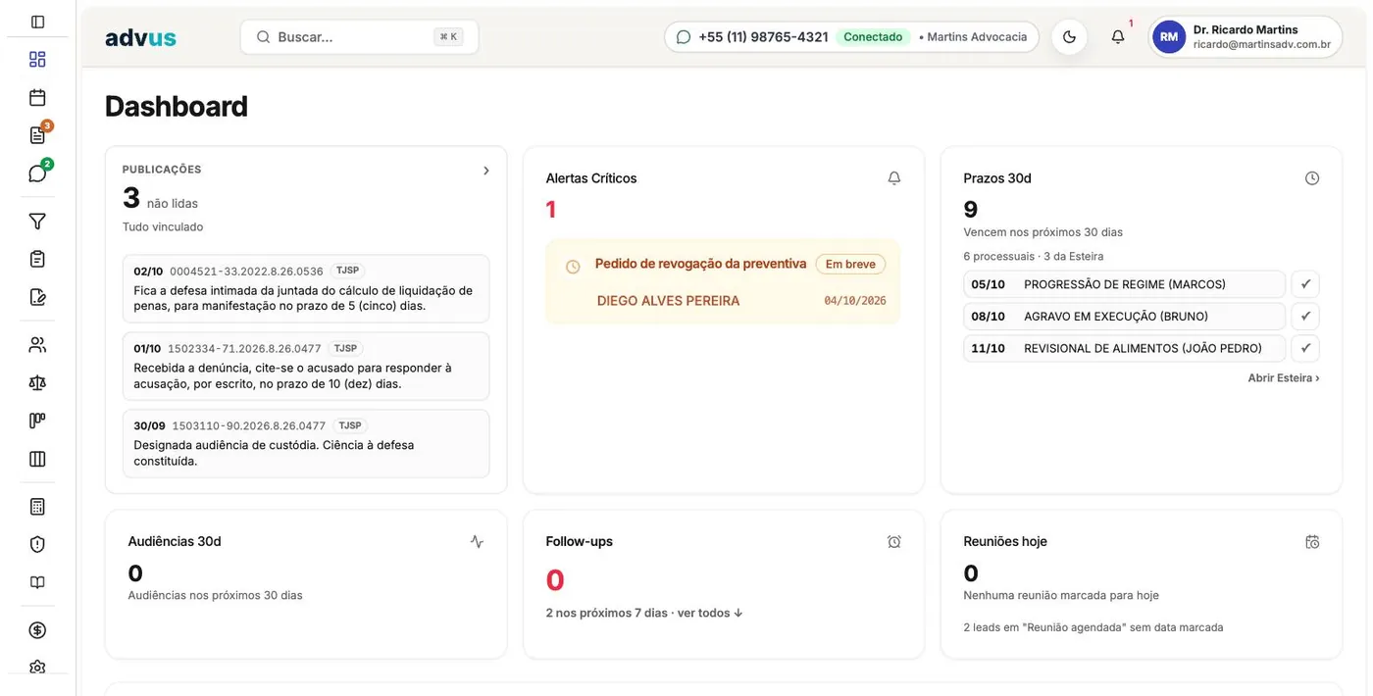1373x696 pixels.
Task: Mark Progressão de Regime (Marcos) deadline done
Action: pyautogui.click(x=1305, y=284)
